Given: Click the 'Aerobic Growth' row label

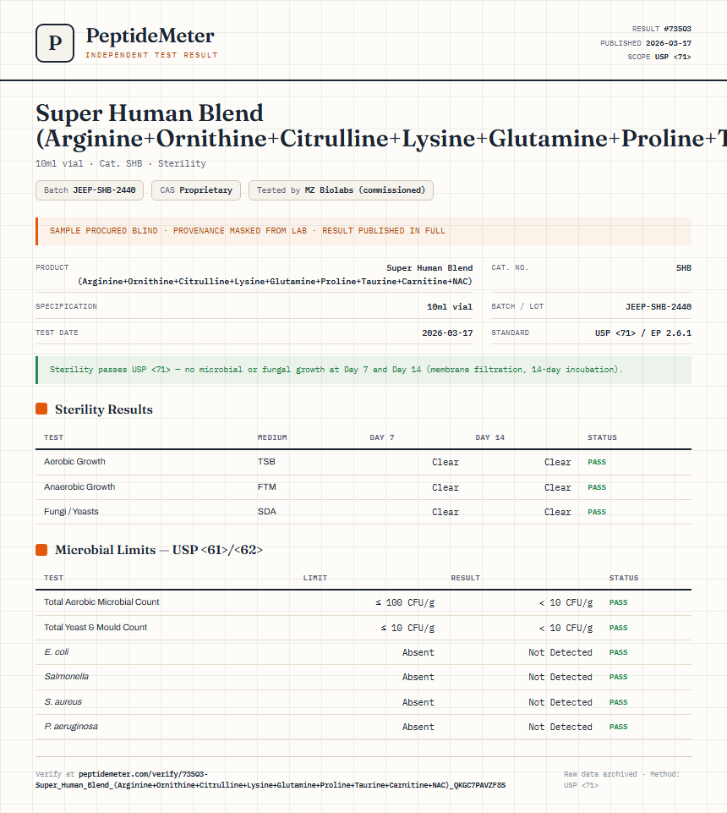Looking at the screenshot, I should tap(74, 461).
